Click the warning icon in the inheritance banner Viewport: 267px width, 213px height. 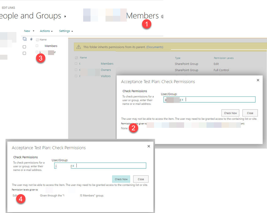tap(79, 47)
